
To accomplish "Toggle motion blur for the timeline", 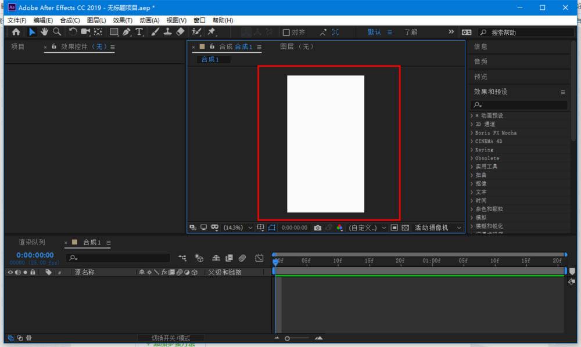I will (x=242, y=258).
